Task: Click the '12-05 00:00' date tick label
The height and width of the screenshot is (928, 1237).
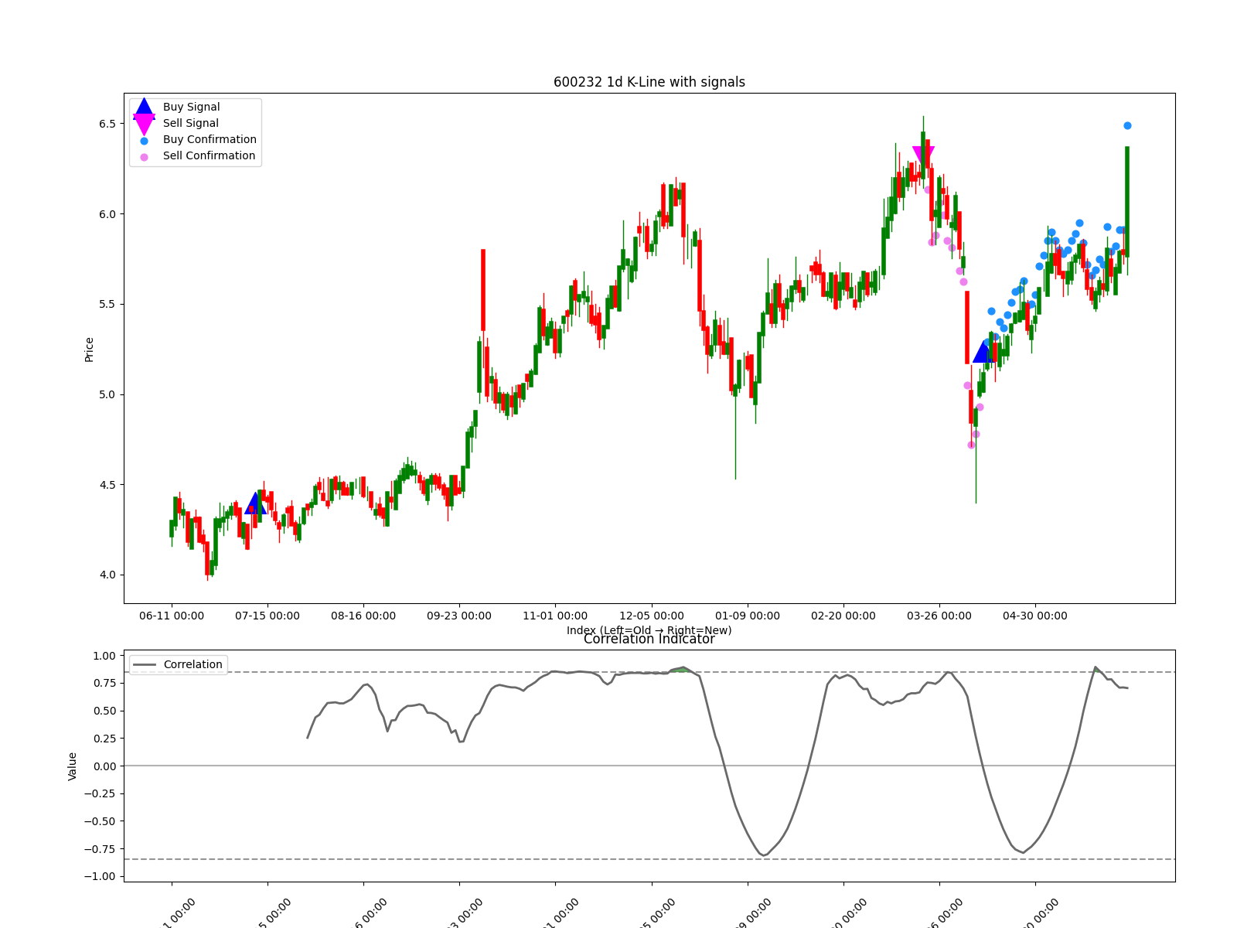Action: (x=652, y=616)
